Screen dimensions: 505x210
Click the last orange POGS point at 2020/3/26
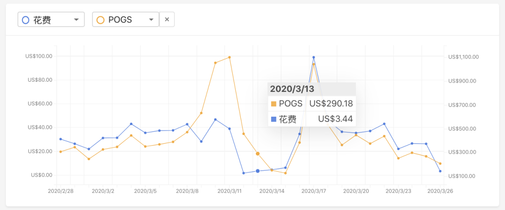tap(440, 164)
